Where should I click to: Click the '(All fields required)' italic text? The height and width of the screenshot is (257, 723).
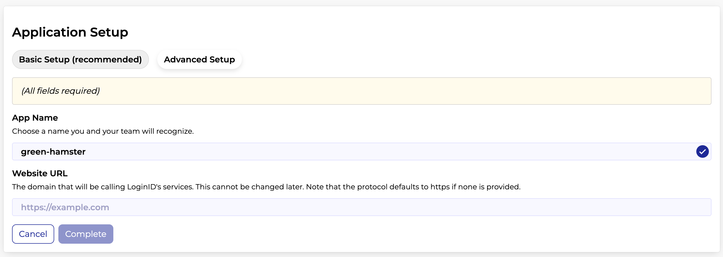tap(60, 91)
